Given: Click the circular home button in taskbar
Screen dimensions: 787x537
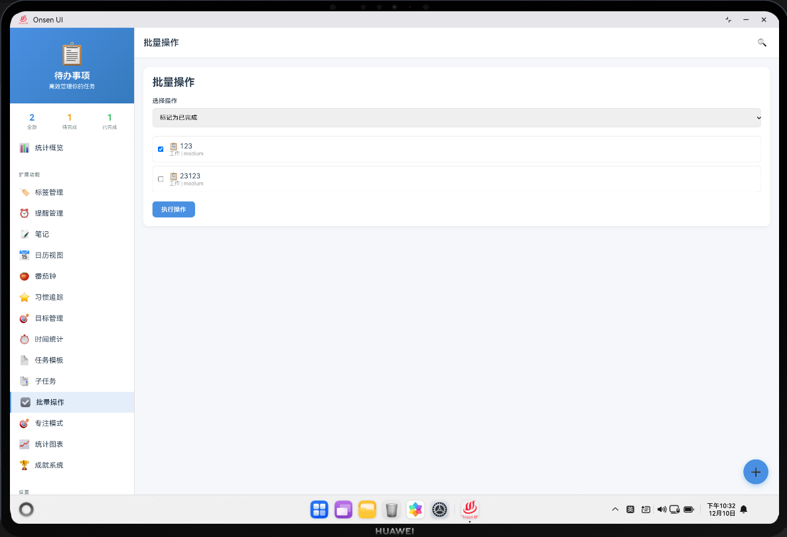Looking at the screenshot, I should (x=26, y=509).
